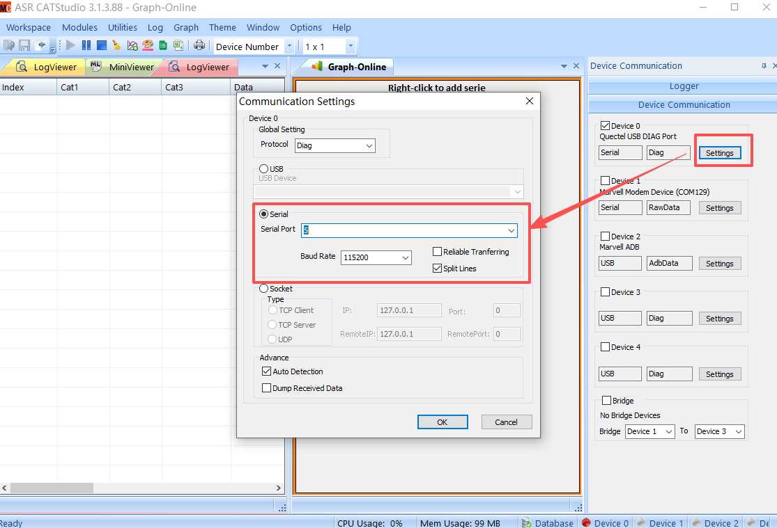This screenshot has height=528, width=777.
Task: Open the LogViewer tab group list arrow
Action: [265, 66]
